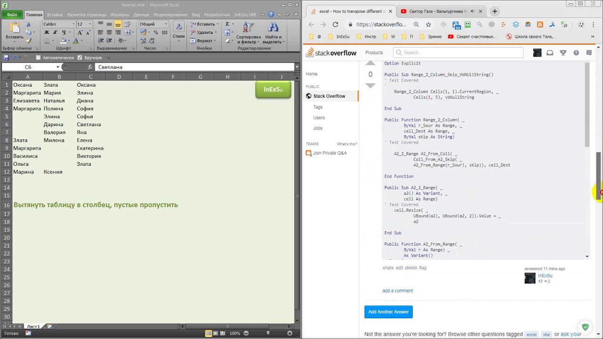Image resolution: width=603 pixels, height=339 pixels.
Task: Open the Stack Overflow help question mark icon
Action: [576, 53]
